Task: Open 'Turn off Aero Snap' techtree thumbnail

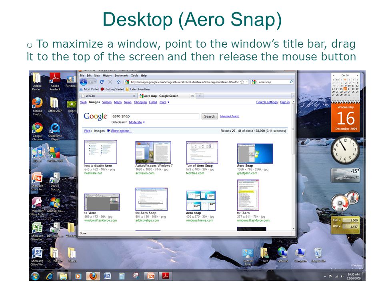Action: pos(202,152)
